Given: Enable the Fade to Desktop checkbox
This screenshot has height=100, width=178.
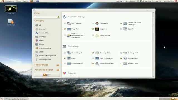Looking at the screenshot, I should (x=93, y=58).
